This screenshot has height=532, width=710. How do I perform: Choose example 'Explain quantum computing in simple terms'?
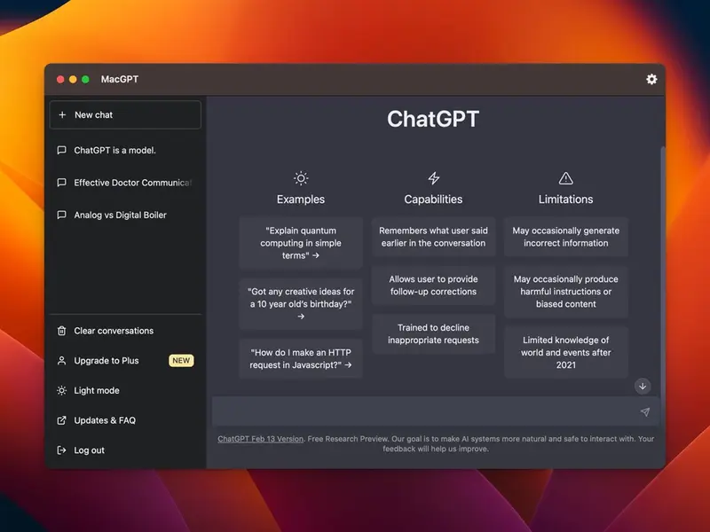(x=301, y=243)
